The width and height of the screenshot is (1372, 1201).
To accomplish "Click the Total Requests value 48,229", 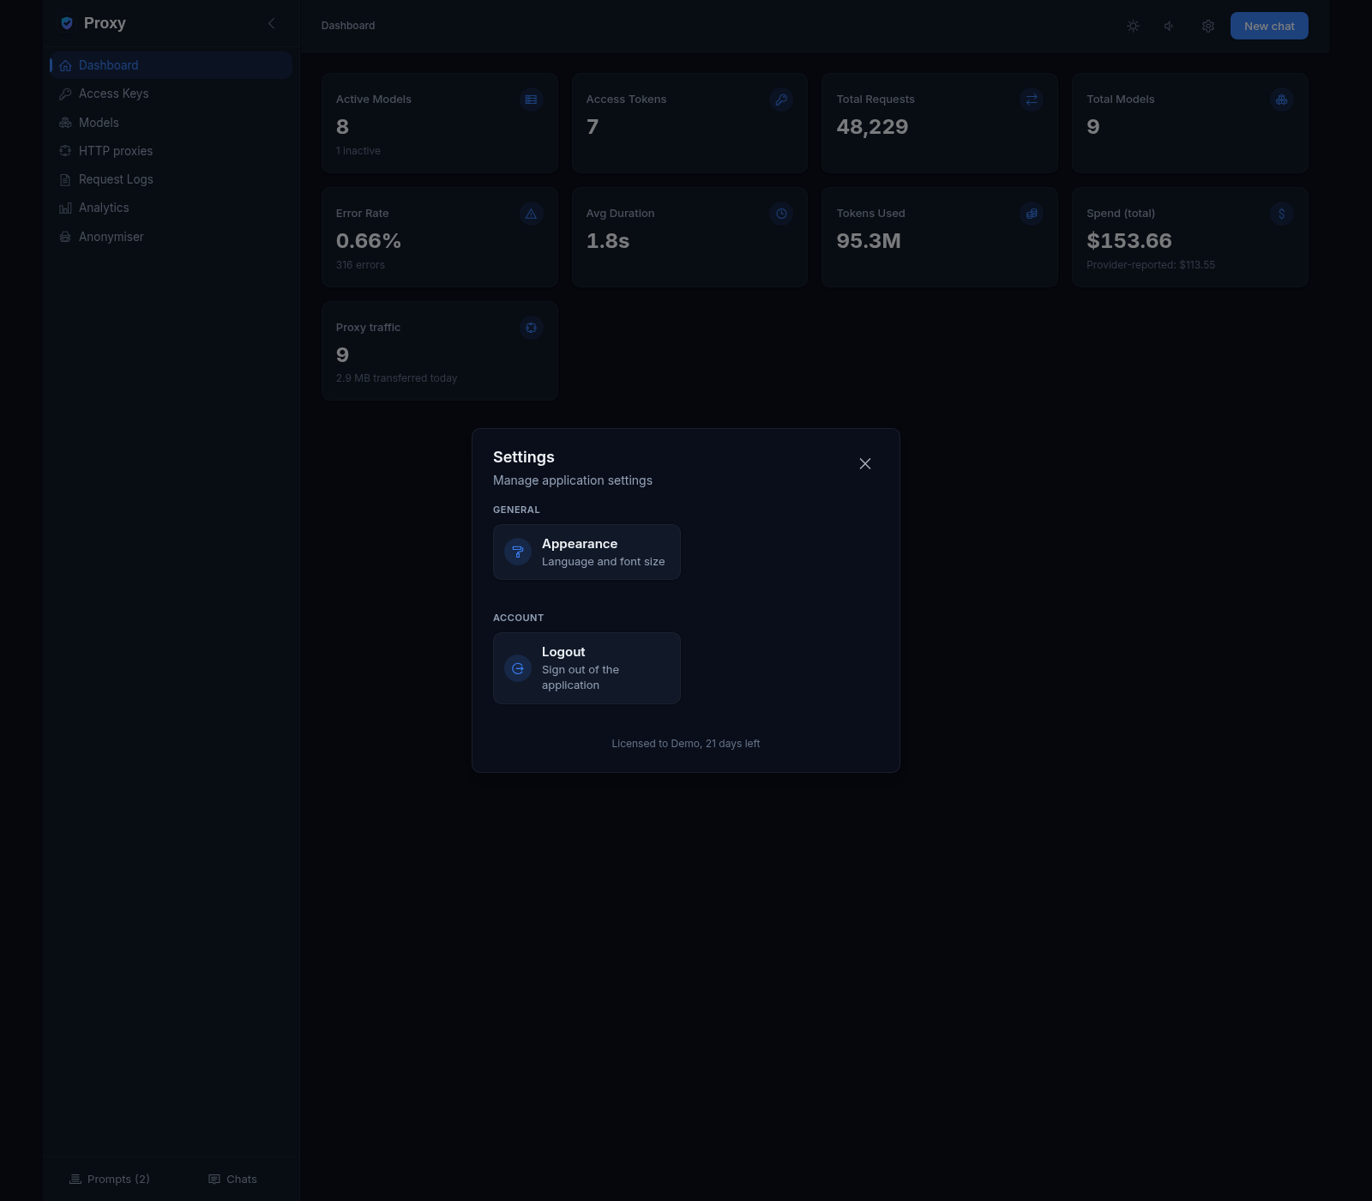I will click(872, 127).
